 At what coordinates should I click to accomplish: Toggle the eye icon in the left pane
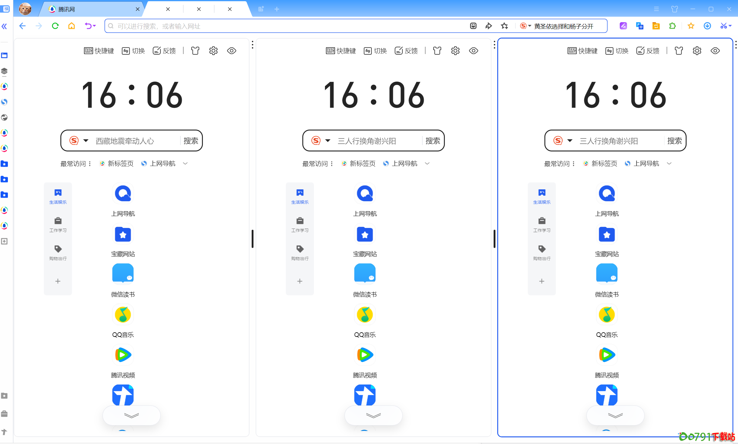231,51
